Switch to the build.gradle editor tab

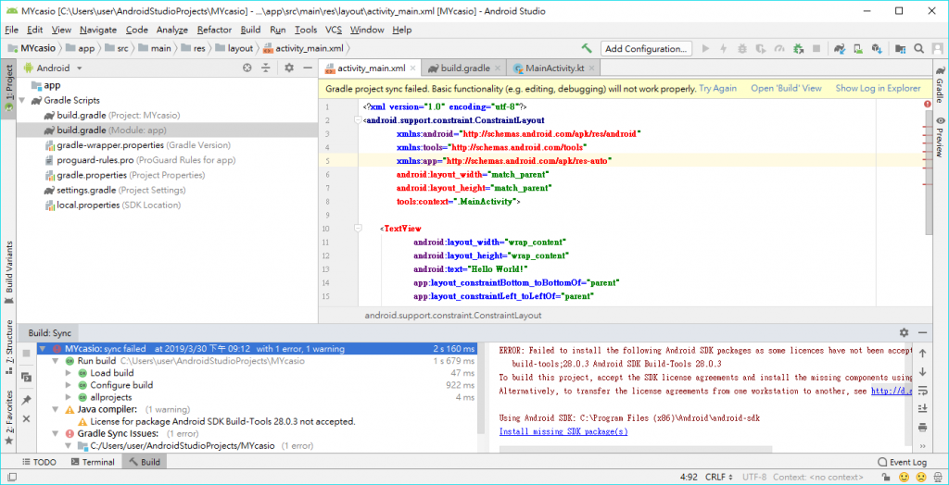point(465,68)
